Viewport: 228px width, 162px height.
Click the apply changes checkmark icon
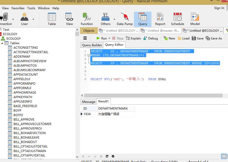[95, 156]
